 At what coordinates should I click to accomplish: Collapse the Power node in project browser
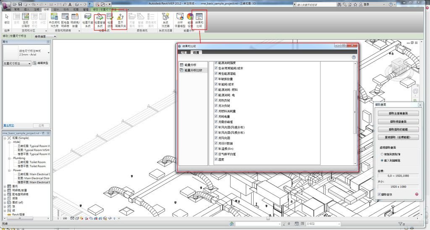(9, 170)
